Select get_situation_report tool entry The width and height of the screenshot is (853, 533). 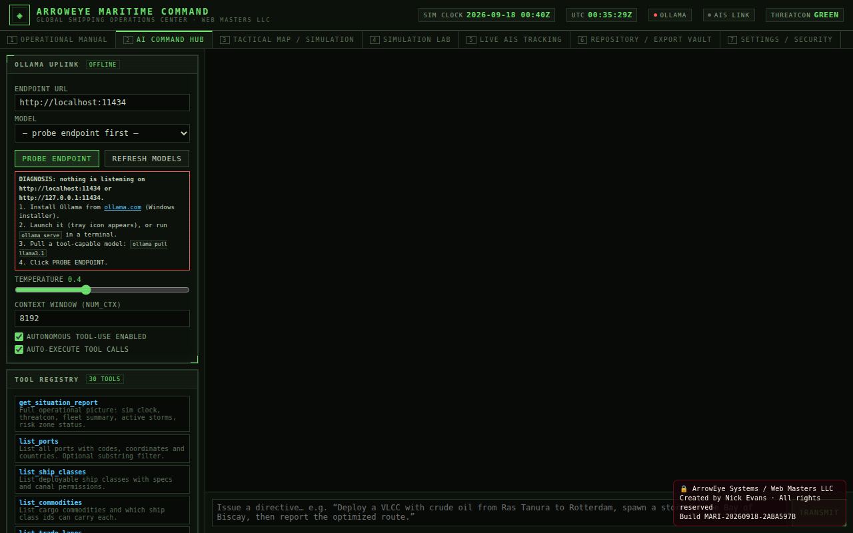click(x=102, y=414)
